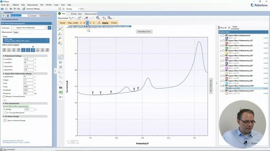Switch to the EIS Plot tab

[73, 14]
